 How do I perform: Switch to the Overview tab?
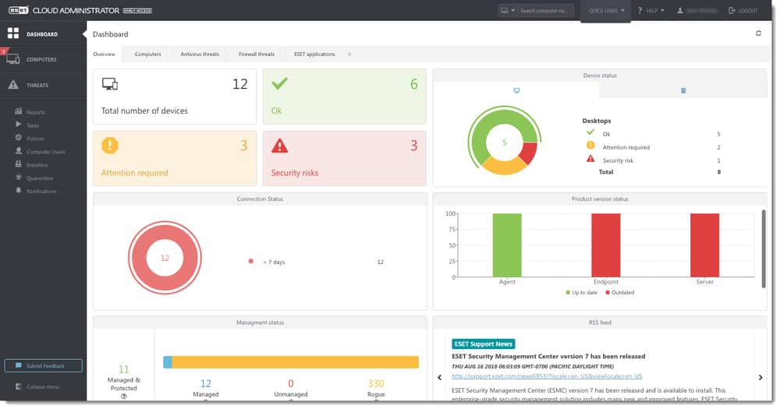click(x=104, y=55)
